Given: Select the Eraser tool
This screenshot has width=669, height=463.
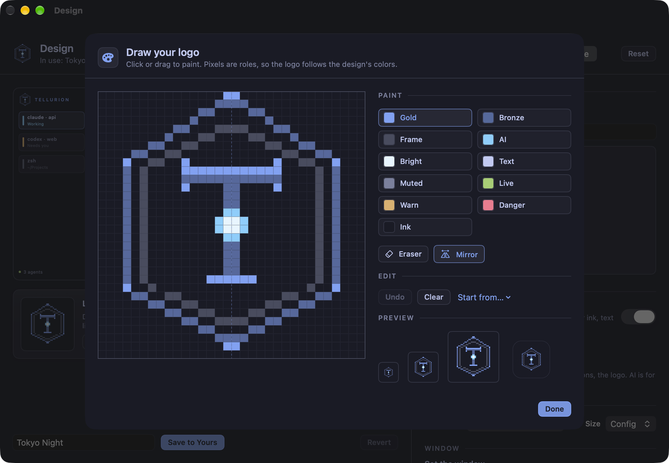Looking at the screenshot, I should point(403,254).
